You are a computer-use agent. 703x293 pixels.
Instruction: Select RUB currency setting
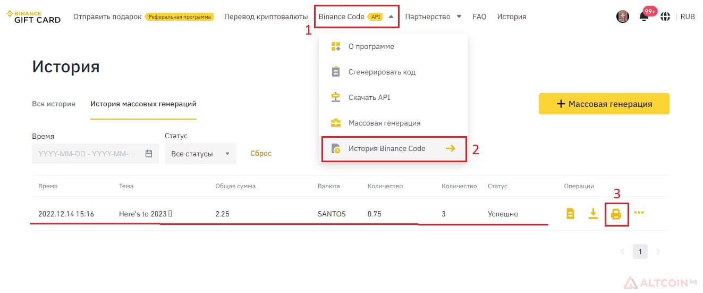(688, 16)
